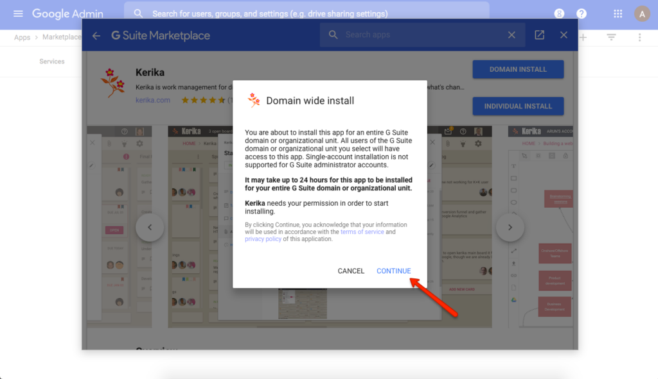This screenshot has height=379, width=658.
Task: Open the account avatar labeled A
Action: 642,13
